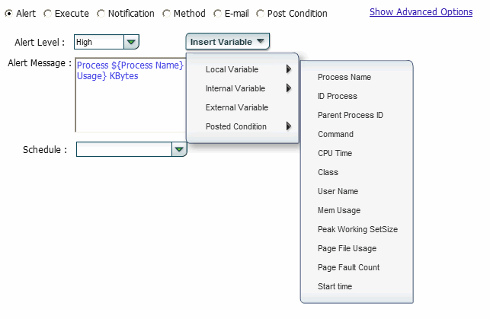
Task: Choose External Variable from the menu
Action: [x=237, y=107]
